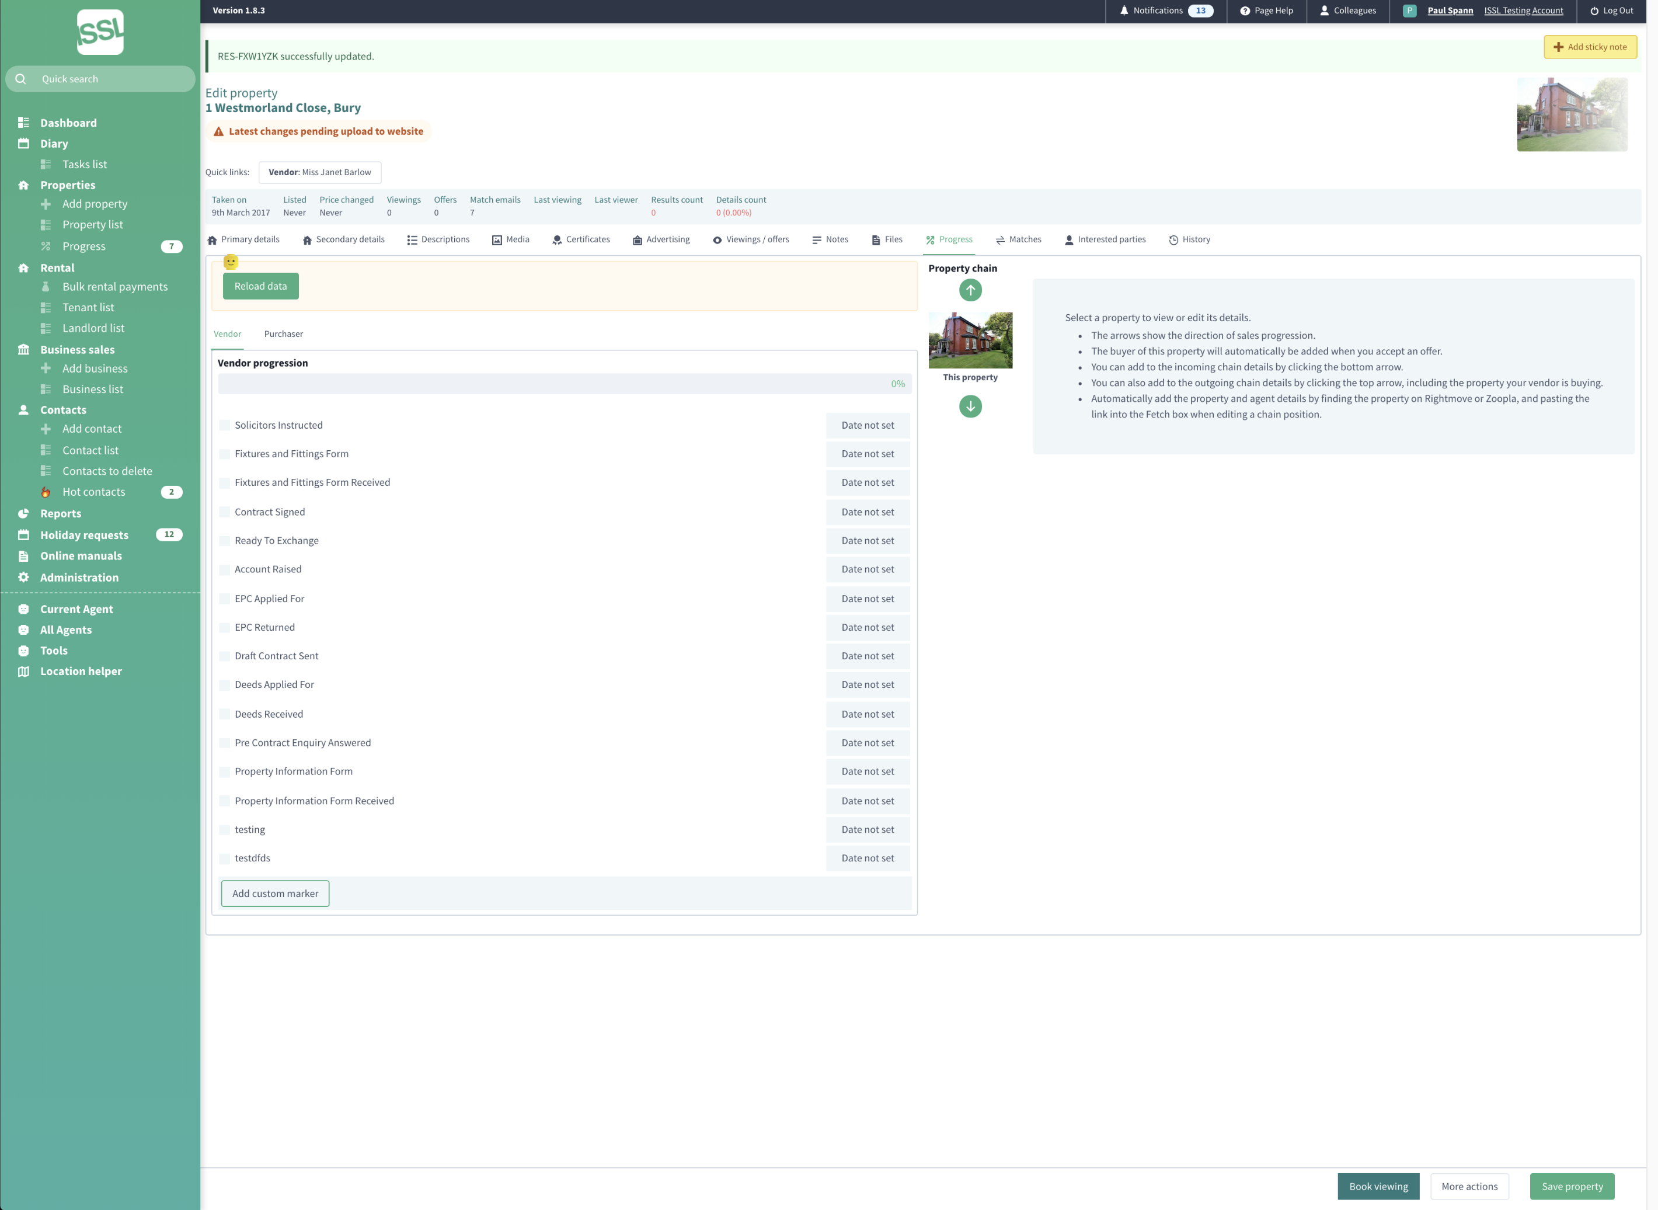Image resolution: width=1658 pixels, height=1210 pixels.
Task: Check the Contract Signed marker
Action: 225,512
